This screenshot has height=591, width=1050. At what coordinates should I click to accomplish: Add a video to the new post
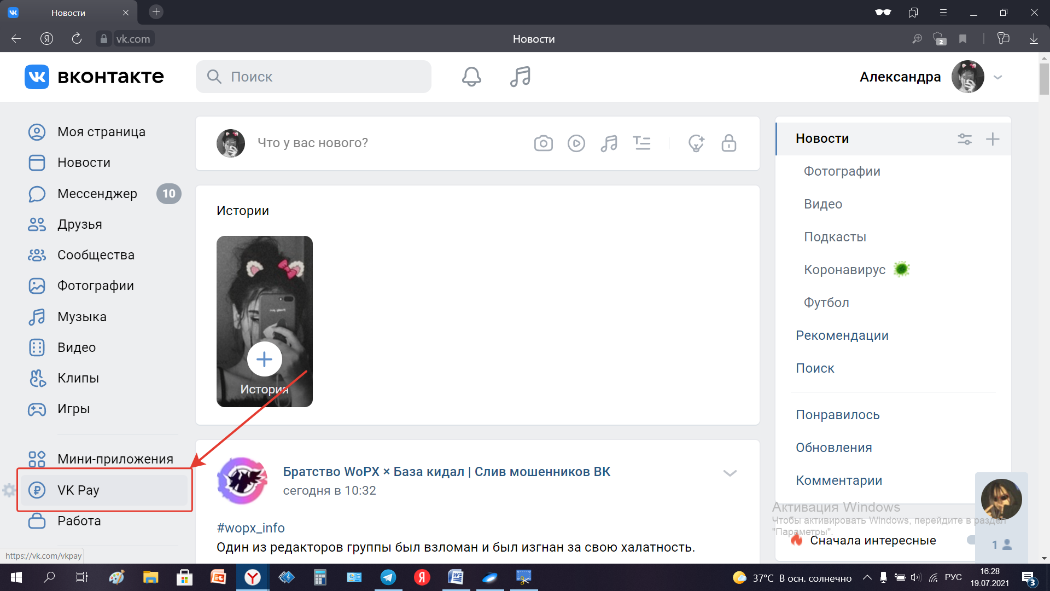pos(576,143)
